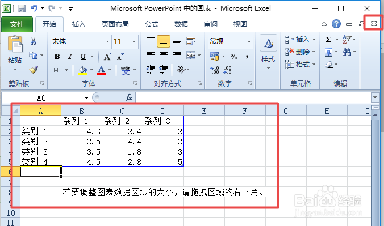
Task: Click merge and center icon
Action: tap(191, 55)
